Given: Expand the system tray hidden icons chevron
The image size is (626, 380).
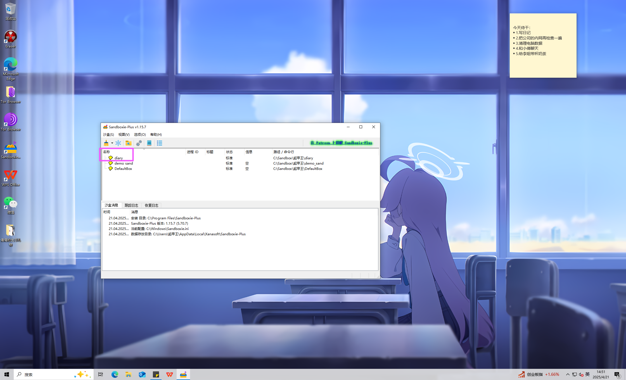Looking at the screenshot, I should pyautogui.click(x=568, y=374).
